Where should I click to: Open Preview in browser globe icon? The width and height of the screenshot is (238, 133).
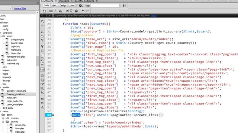point(81,6)
